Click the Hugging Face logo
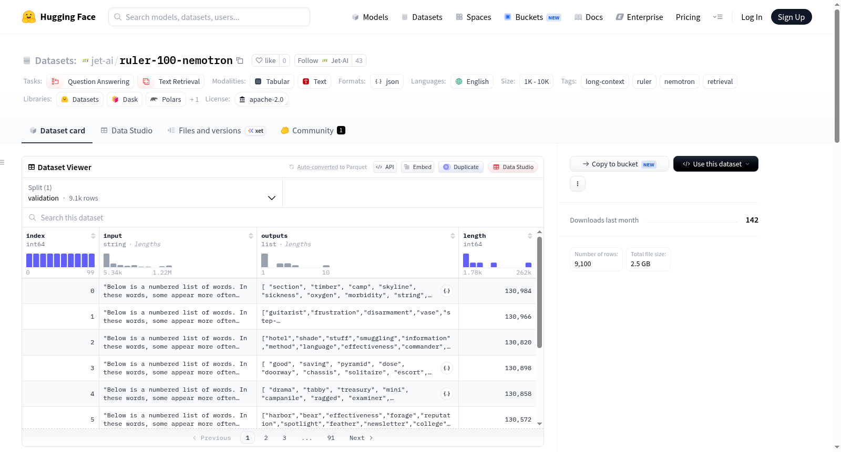Image resolution: width=841 pixels, height=452 pixels. tap(59, 17)
